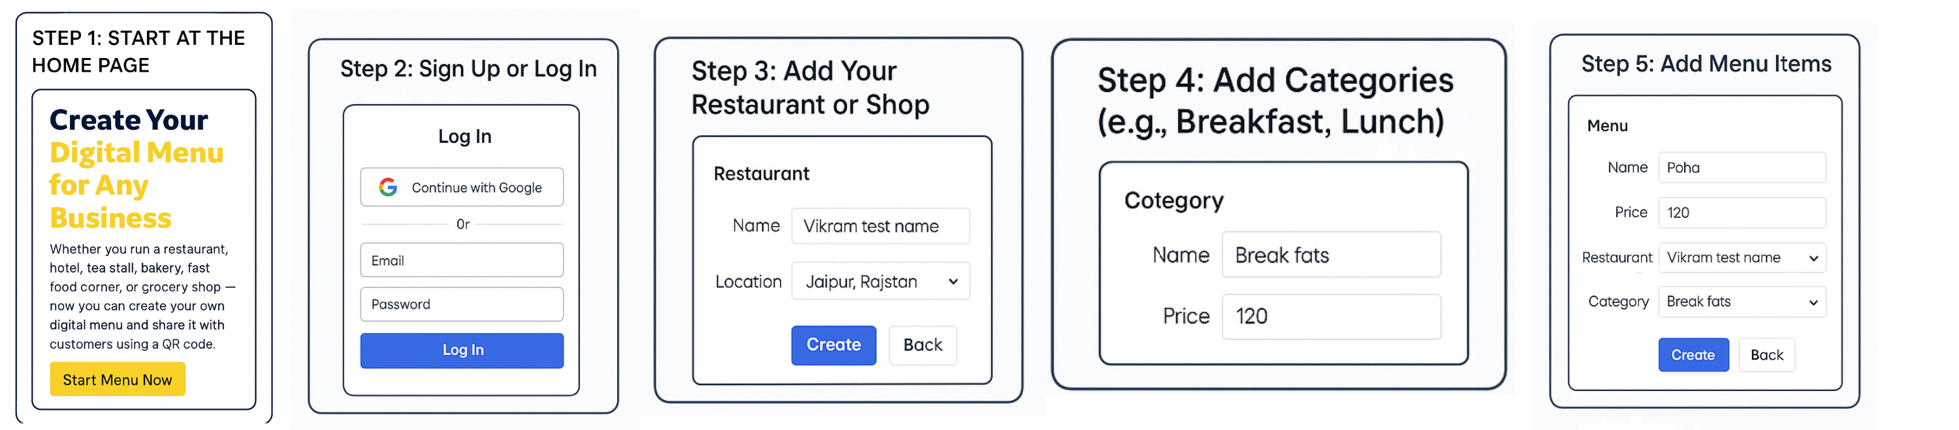Click Create button in Menu form
Image resolution: width=1959 pixels, height=430 pixels.
click(1693, 355)
